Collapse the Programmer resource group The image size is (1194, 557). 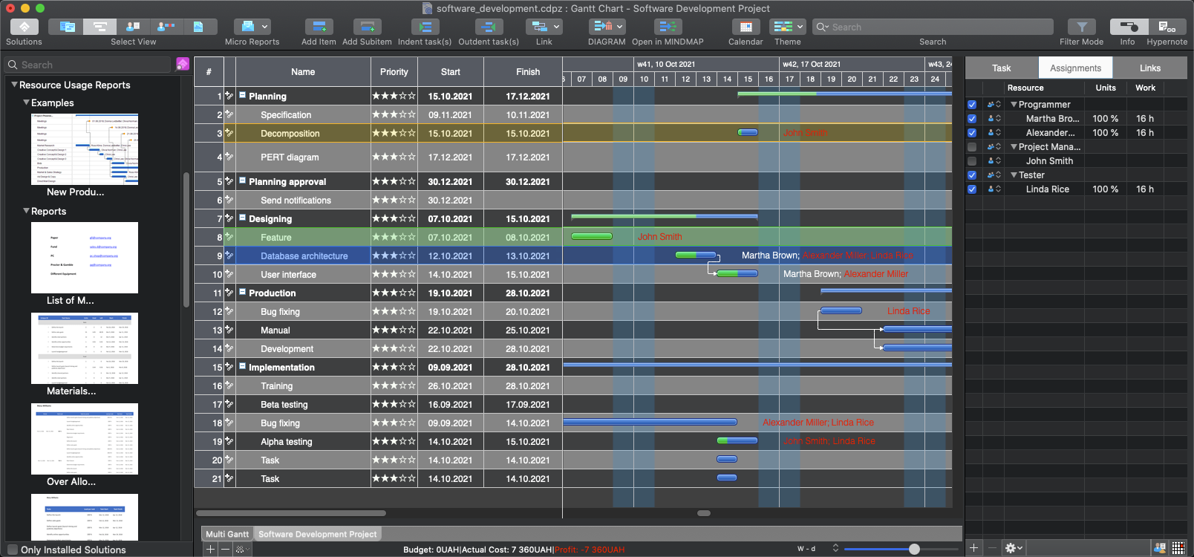click(x=1014, y=105)
